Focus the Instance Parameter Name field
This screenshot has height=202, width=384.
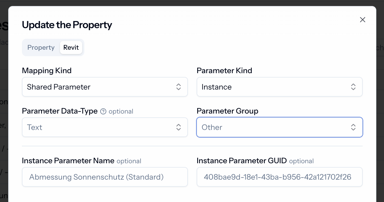click(x=105, y=177)
